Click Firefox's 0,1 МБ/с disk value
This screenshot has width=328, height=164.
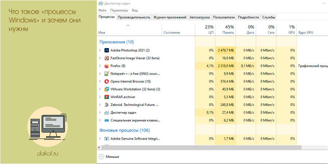(x=248, y=66)
